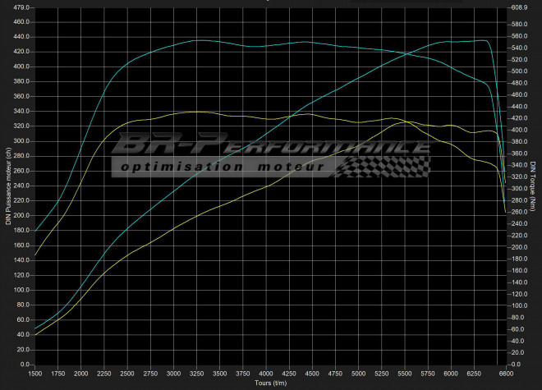Select the 1500 tick on the x-axis
This screenshot has width=542, height=390.
[36, 374]
